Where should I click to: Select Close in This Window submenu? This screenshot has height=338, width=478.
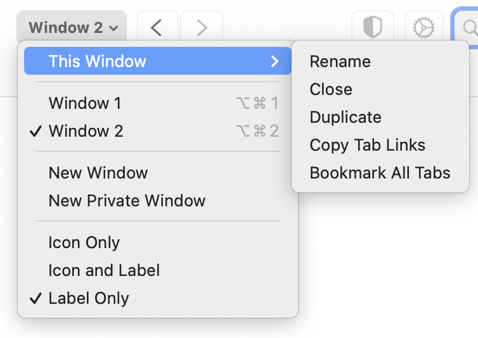click(x=331, y=89)
